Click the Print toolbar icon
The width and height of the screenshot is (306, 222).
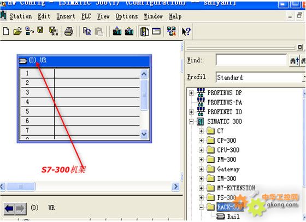69,31
